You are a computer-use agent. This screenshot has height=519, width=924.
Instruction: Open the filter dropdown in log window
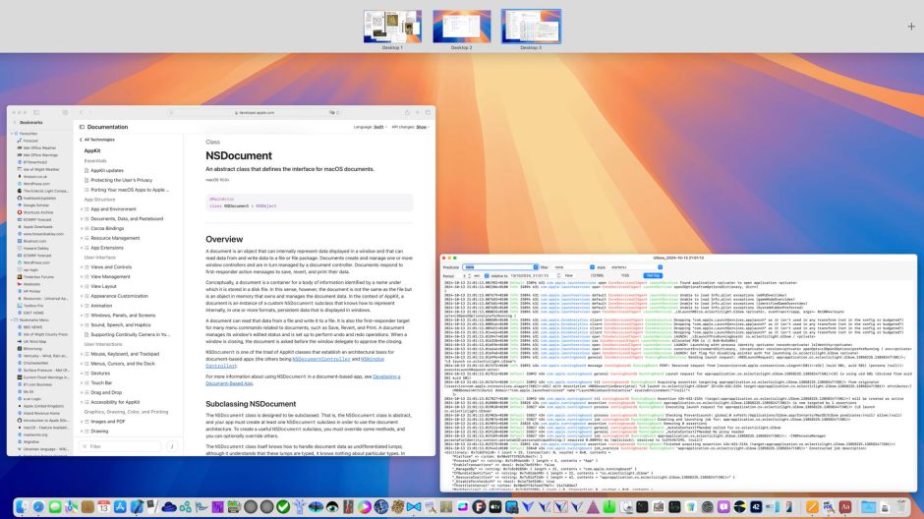pos(592,267)
